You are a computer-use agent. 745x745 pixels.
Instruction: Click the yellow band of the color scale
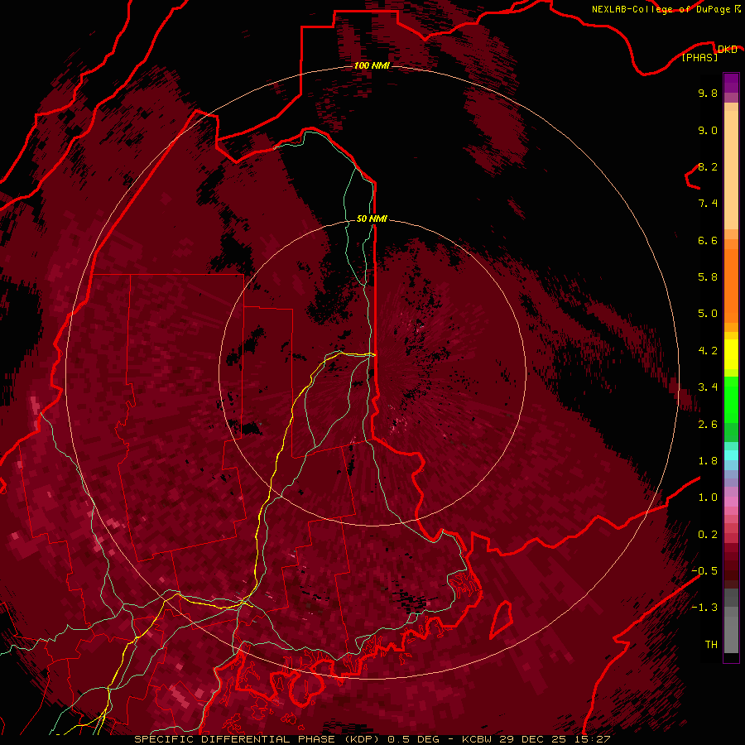click(x=731, y=354)
